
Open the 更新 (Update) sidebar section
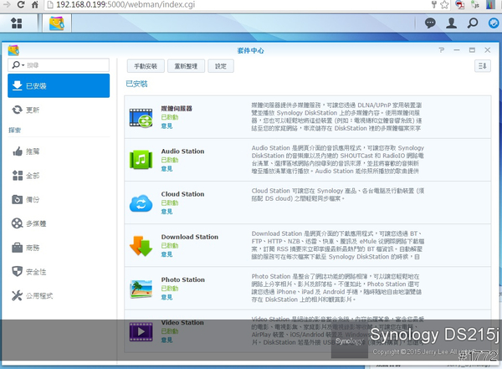(32, 110)
